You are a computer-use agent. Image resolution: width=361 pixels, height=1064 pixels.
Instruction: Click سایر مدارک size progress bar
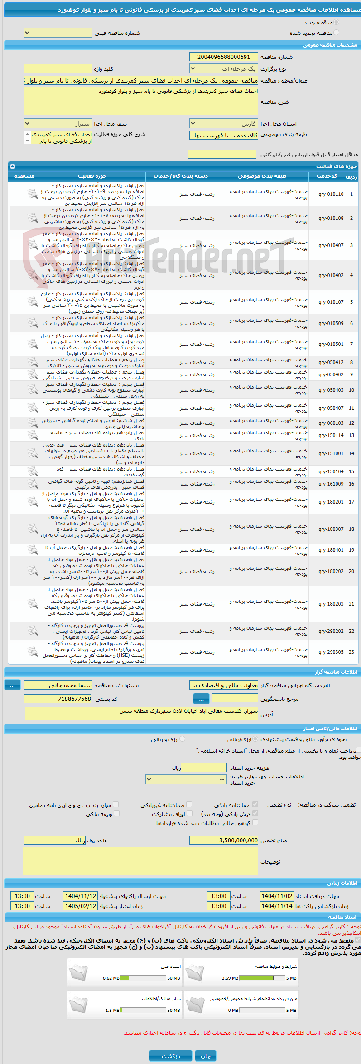[143, 1010]
